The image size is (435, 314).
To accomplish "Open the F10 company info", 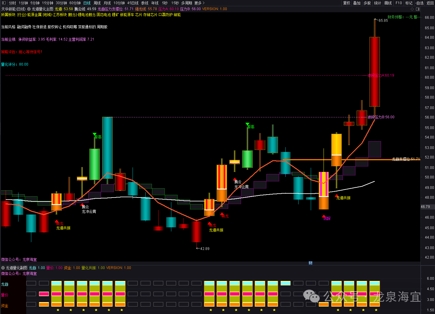I will click(x=399, y=3).
